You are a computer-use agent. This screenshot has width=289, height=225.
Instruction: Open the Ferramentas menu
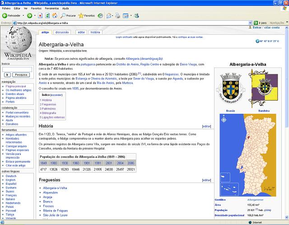[52, 8]
